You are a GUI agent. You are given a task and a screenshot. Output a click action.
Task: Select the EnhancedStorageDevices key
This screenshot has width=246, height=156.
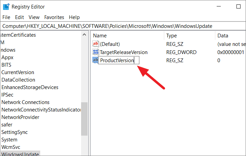tap(30, 87)
